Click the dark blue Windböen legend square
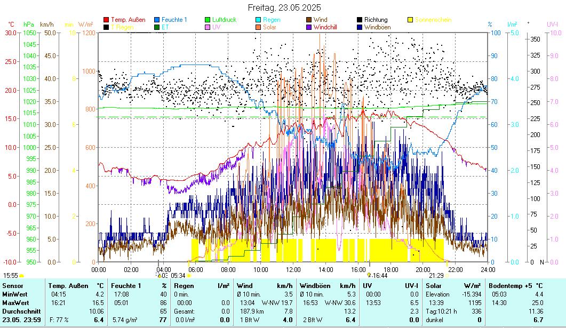 pos(360,27)
